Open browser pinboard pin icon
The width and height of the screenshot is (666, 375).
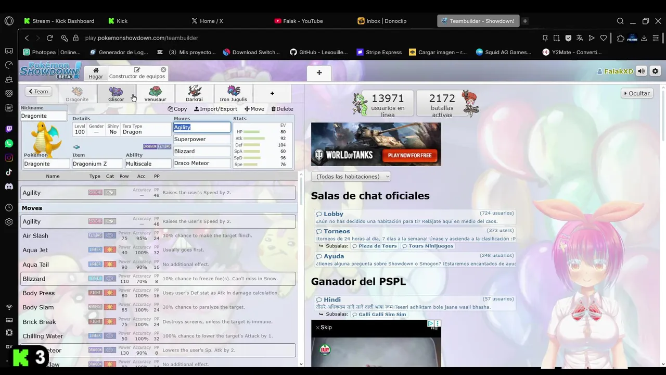coord(545,38)
